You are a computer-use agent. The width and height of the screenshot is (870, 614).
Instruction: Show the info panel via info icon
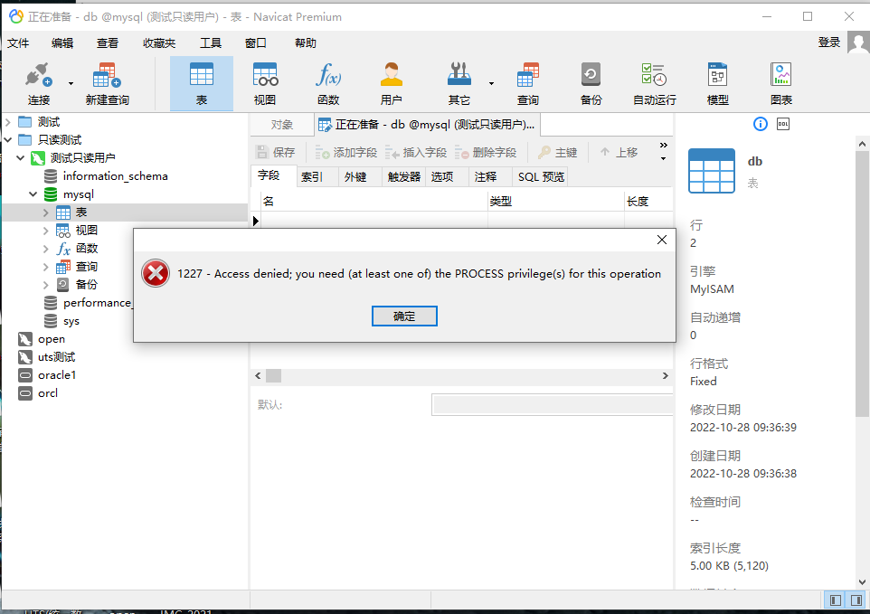pos(761,124)
